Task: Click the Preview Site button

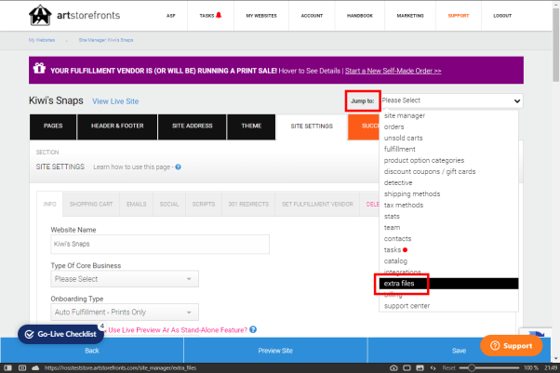Action: (275, 351)
